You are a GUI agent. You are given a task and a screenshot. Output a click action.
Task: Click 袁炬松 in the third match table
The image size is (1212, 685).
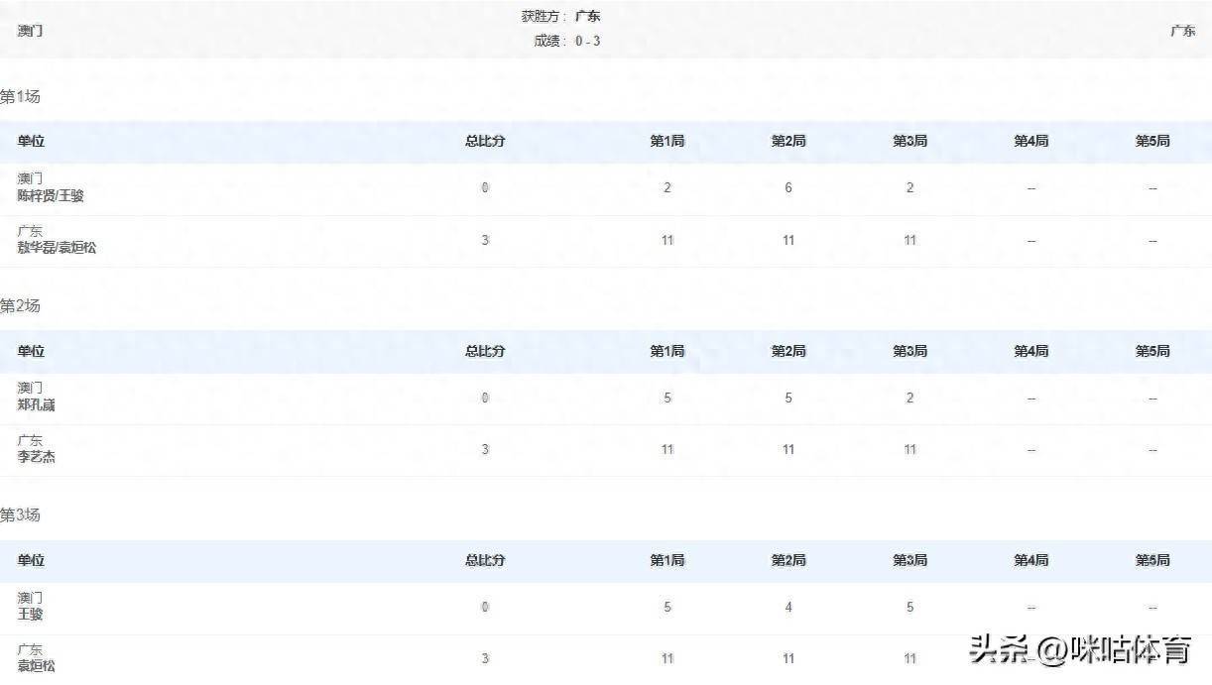pyautogui.click(x=37, y=666)
